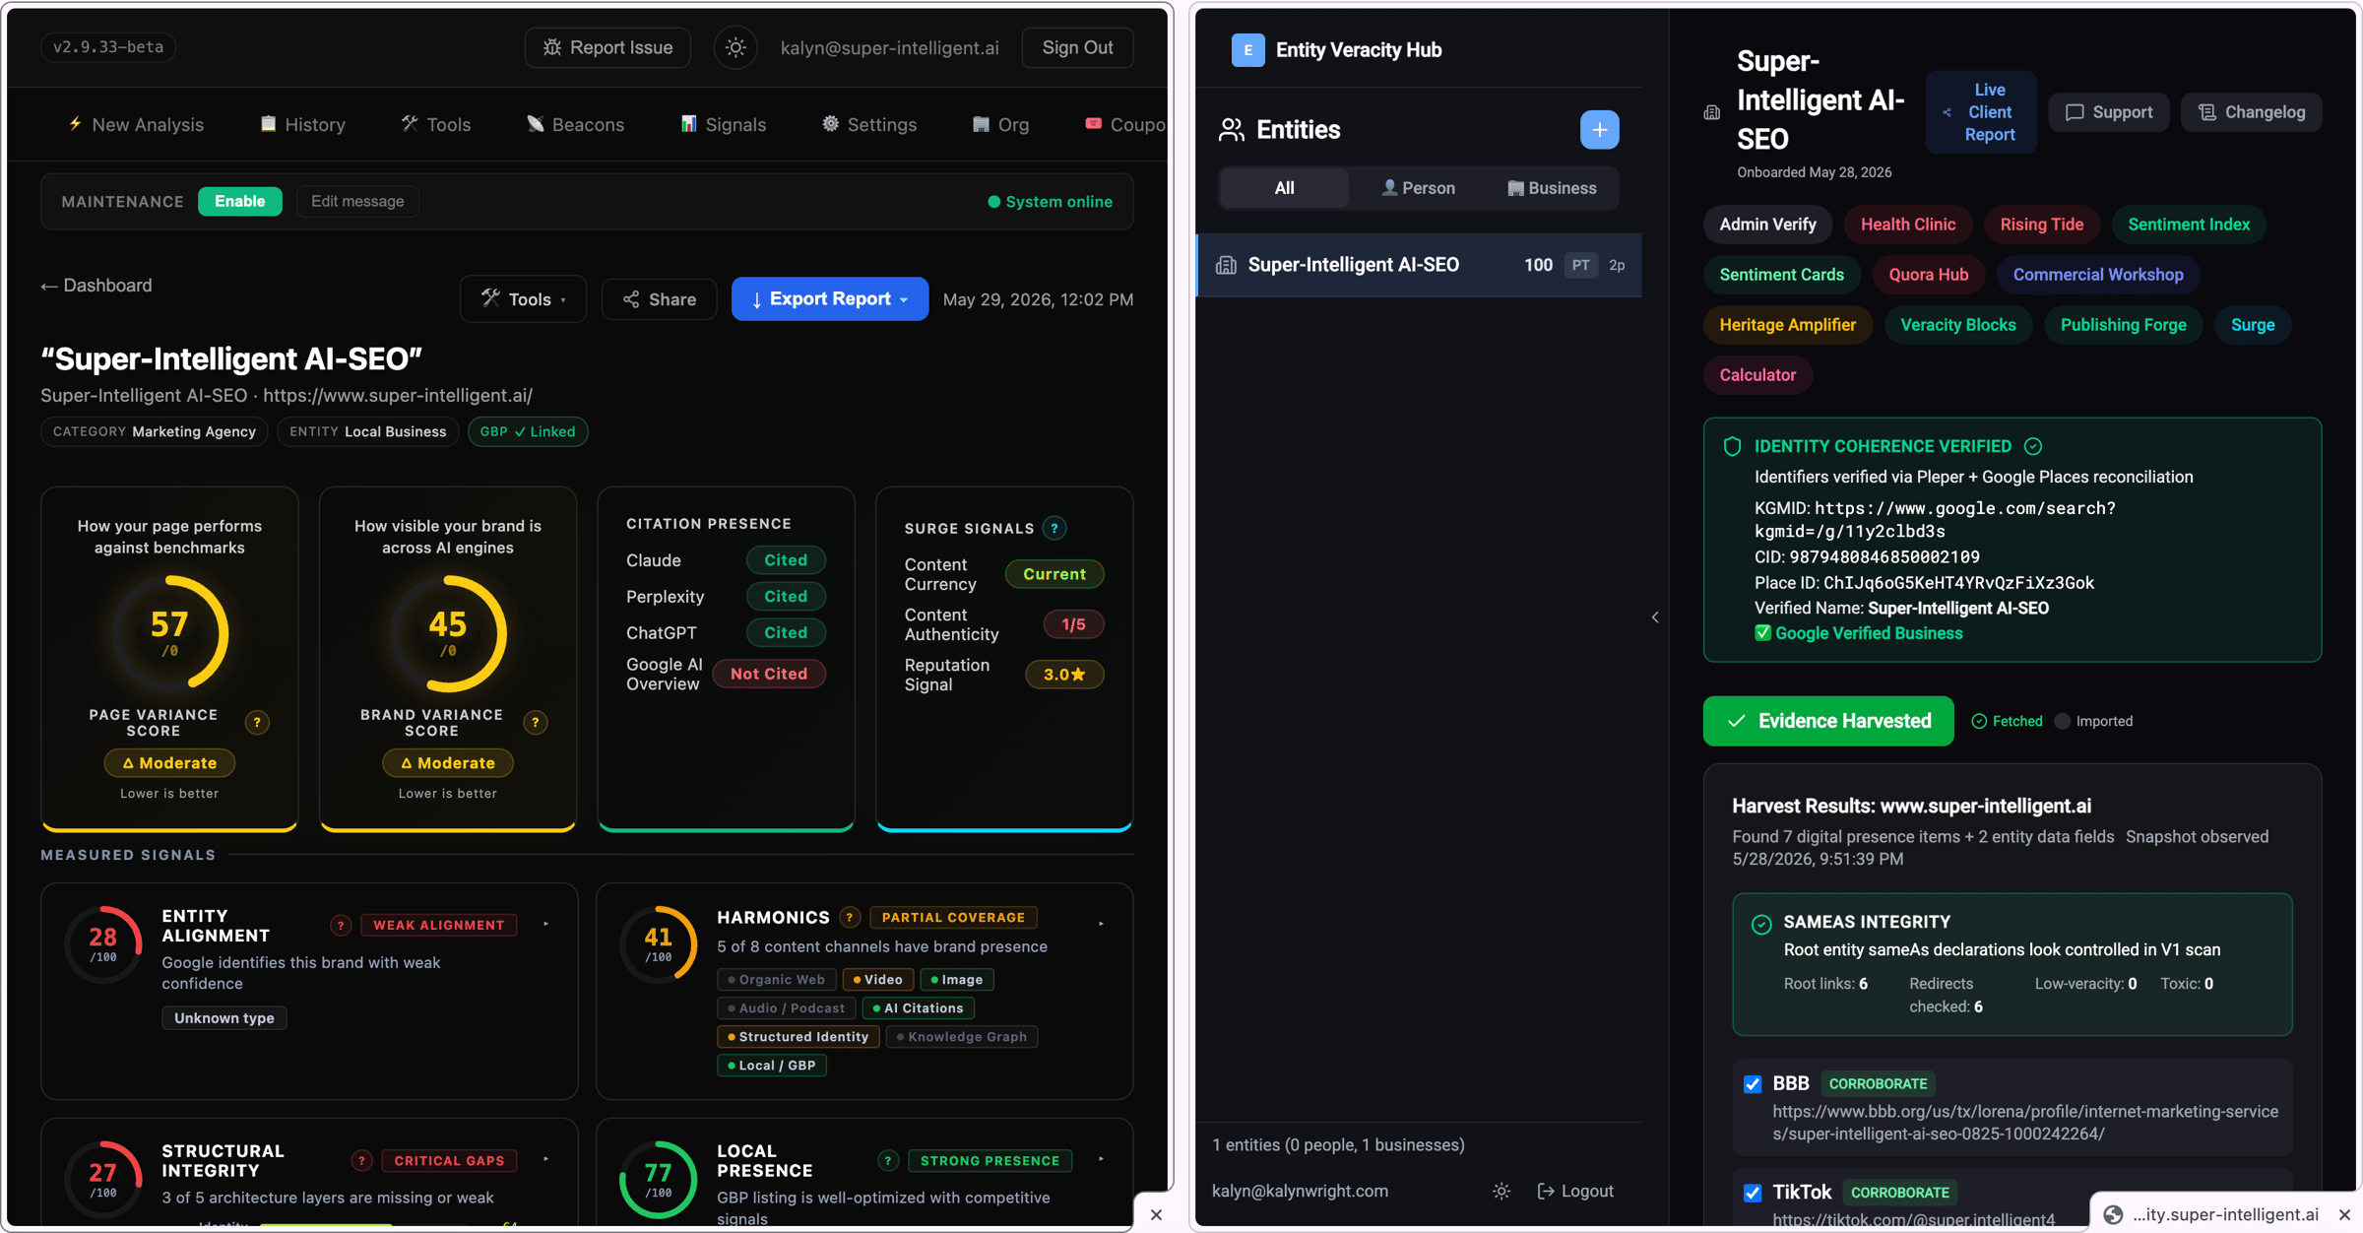
Task: Click the Sign Out button
Action: pos(1077,47)
